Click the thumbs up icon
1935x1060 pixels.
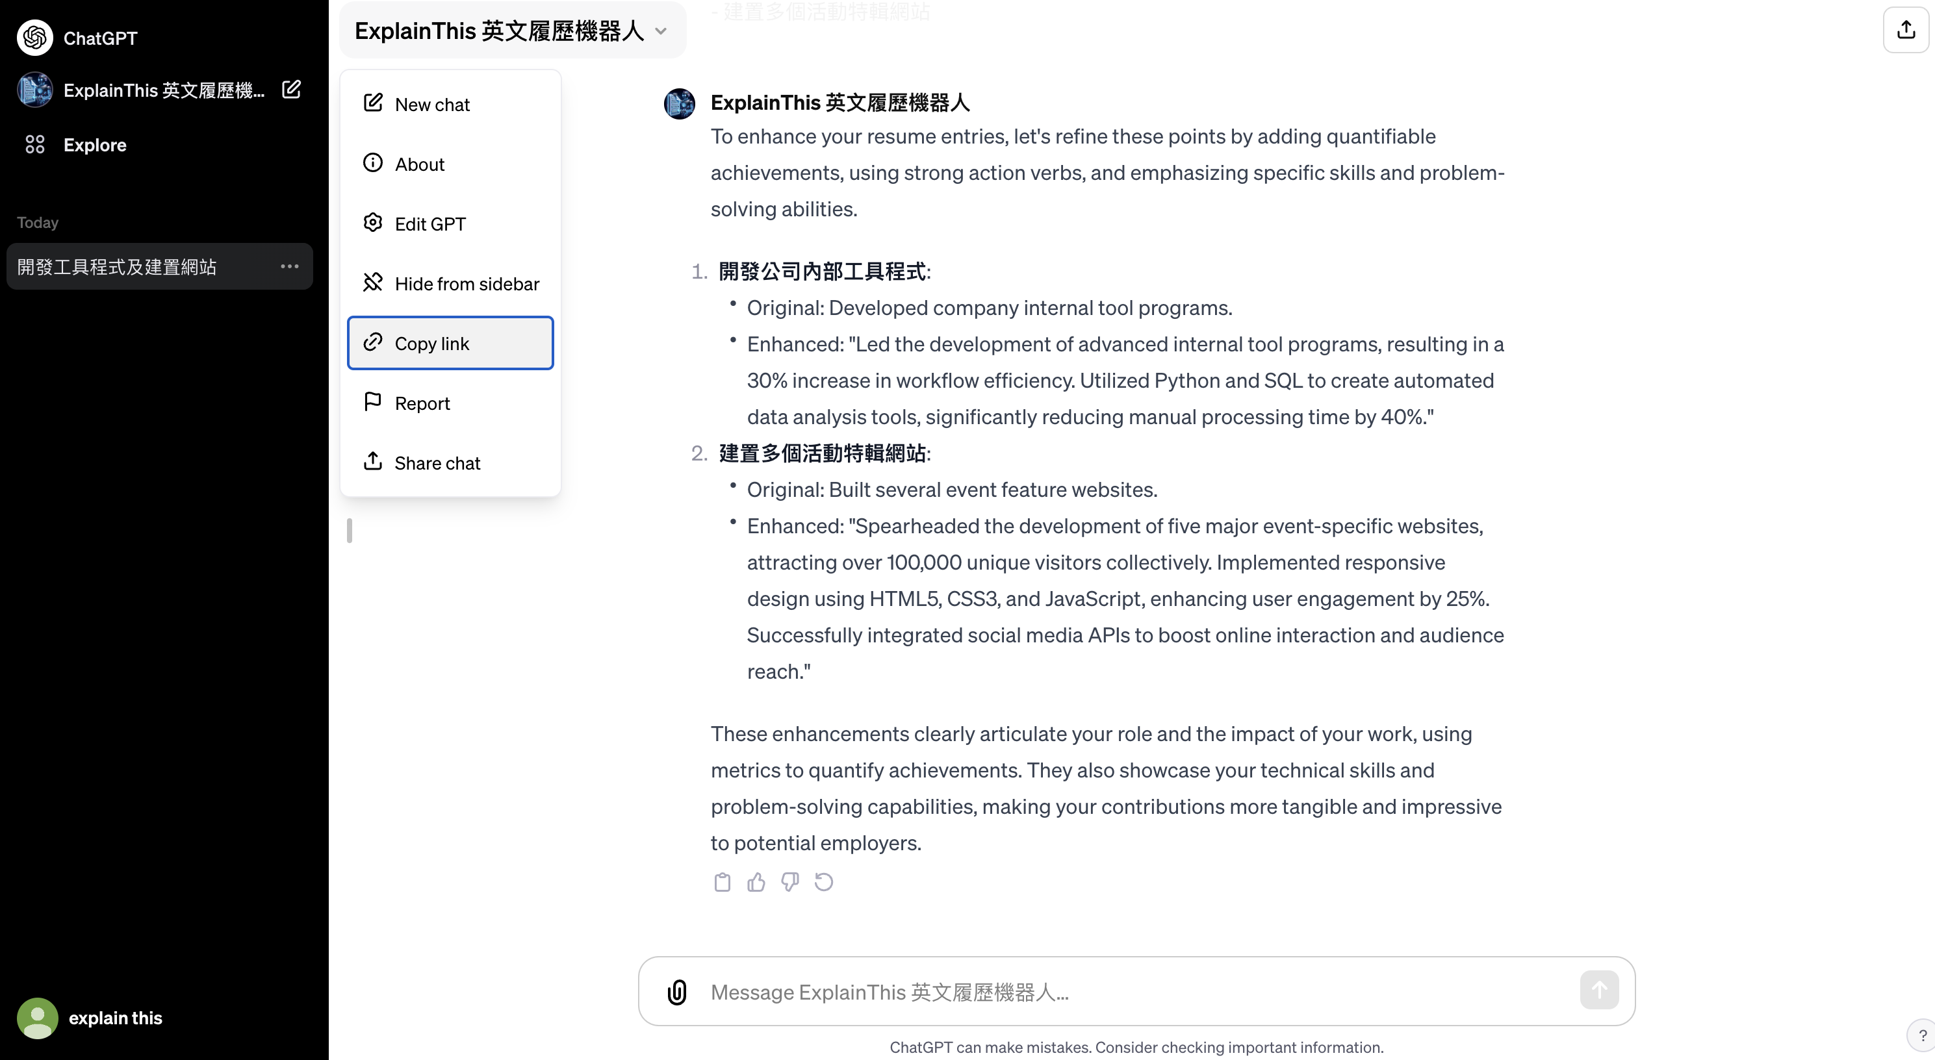coord(756,882)
